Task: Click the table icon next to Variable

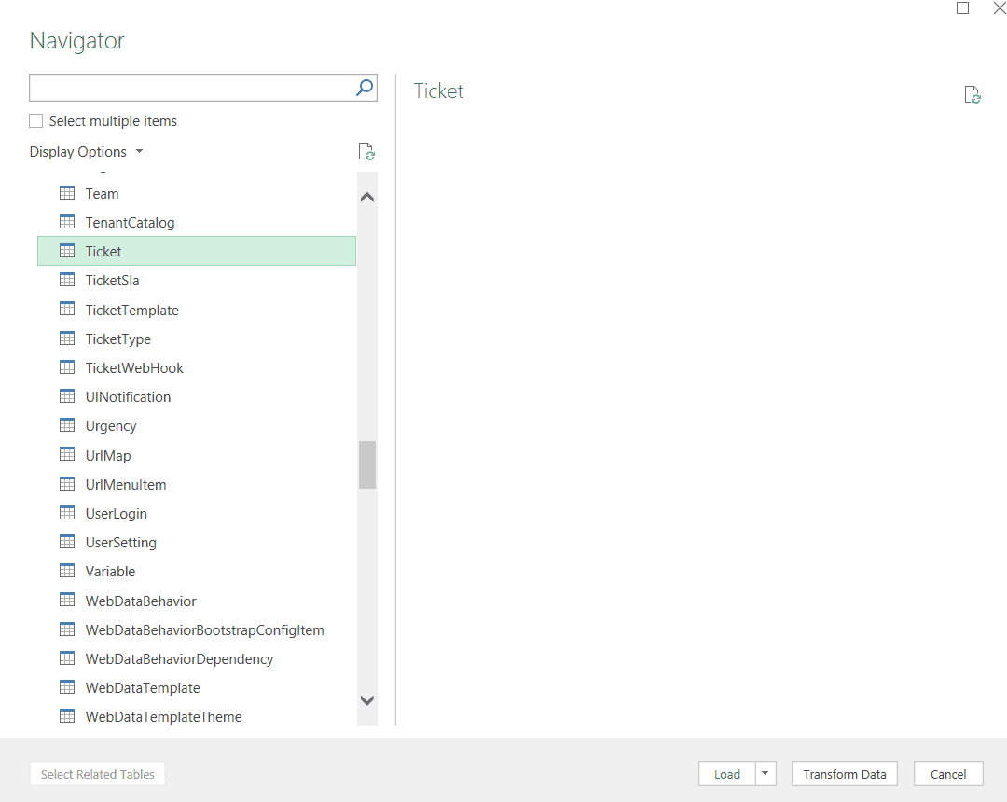Action: point(66,571)
